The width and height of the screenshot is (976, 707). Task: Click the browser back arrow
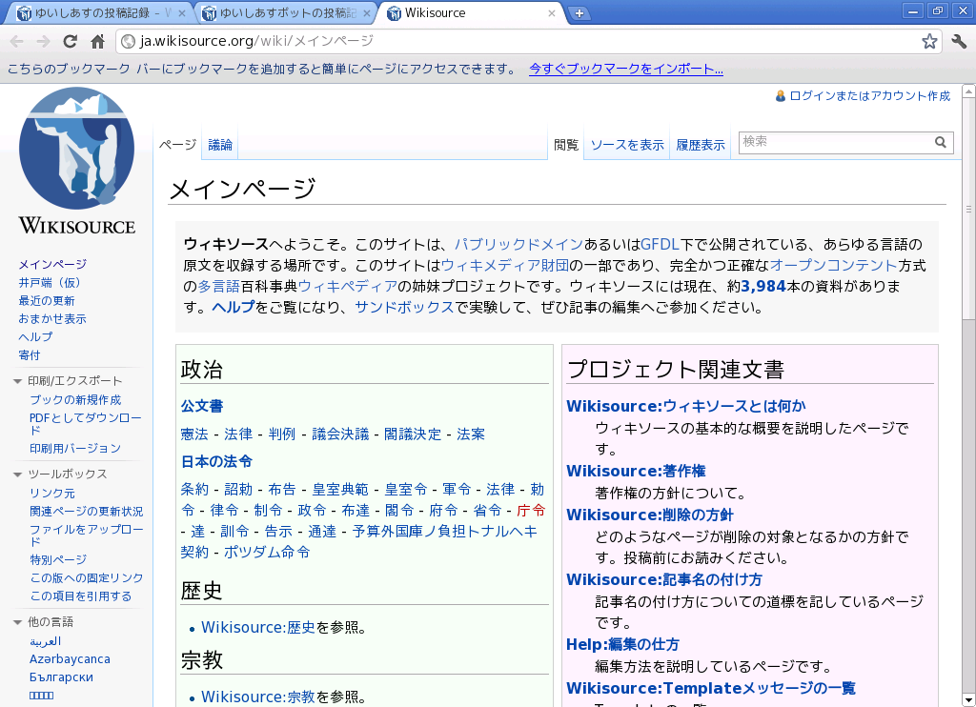coord(16,41)
